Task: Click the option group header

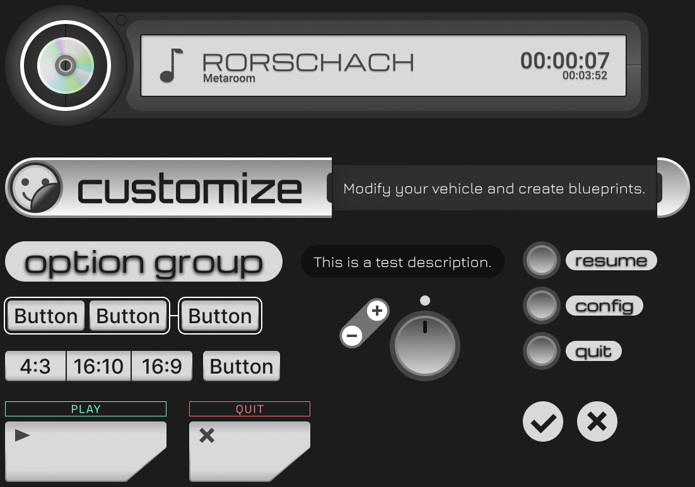Action: [143, 261]
